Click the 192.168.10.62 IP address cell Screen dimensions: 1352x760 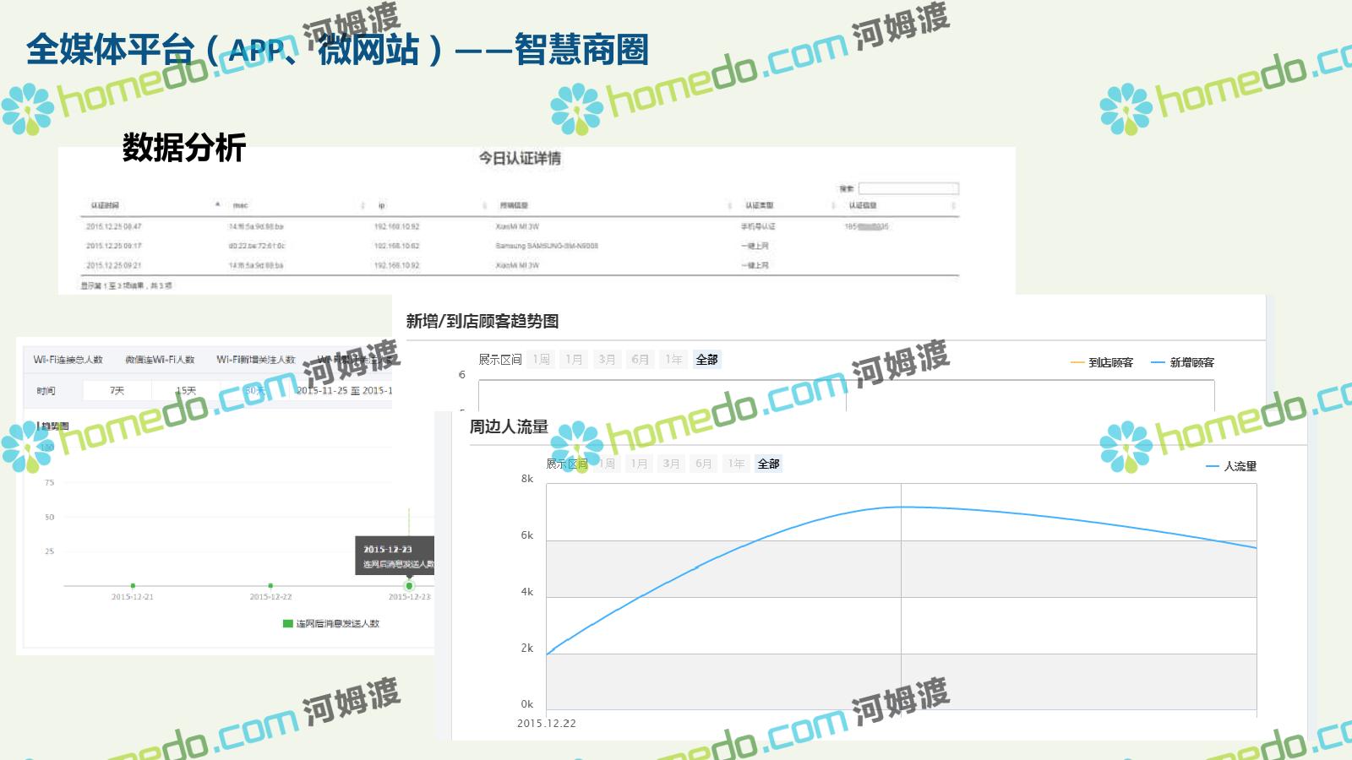pyautogui.click(x=396, y=246)
